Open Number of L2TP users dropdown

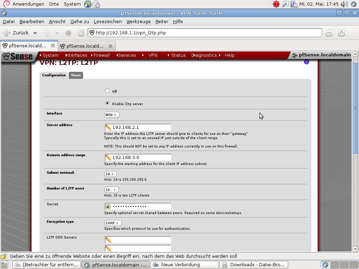pos(111,189)
